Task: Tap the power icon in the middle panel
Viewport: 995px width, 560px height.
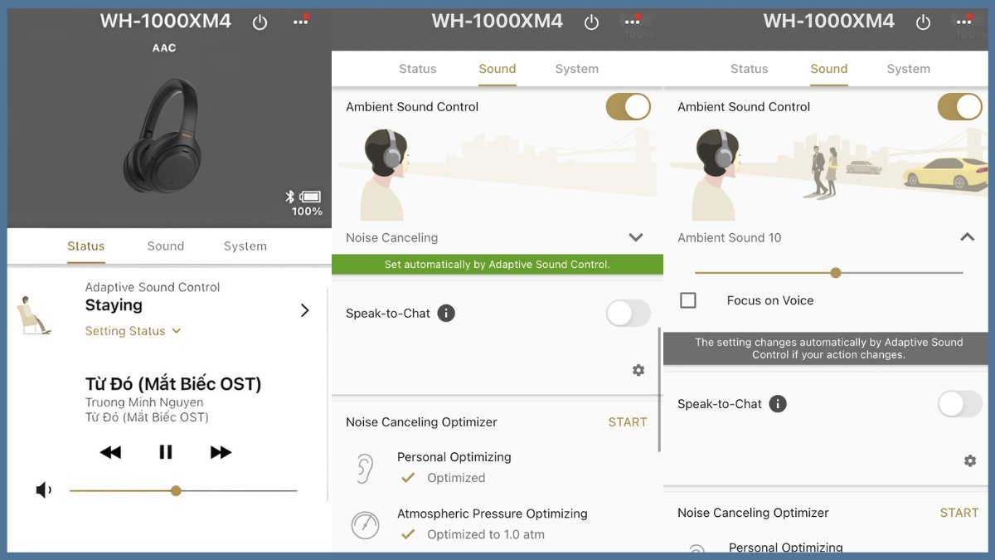Action: pos(591,23)
